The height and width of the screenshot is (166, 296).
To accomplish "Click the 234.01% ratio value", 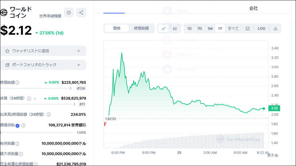I will [78, 114].
